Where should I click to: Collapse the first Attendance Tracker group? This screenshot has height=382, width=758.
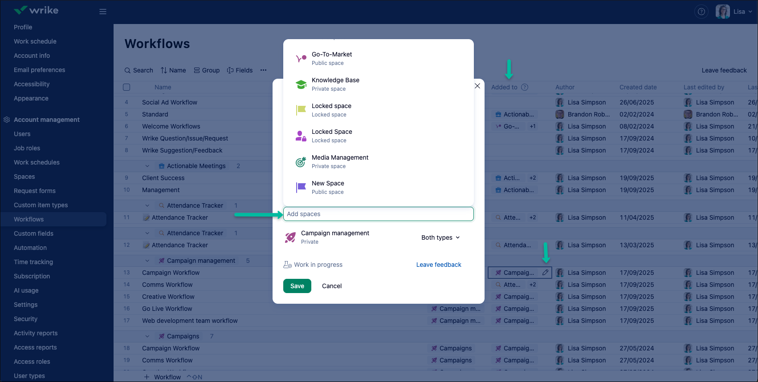click(147, 205)
